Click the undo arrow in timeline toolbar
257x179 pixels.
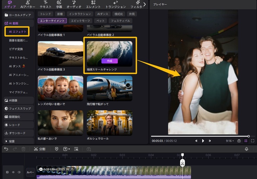click(6, 149)
